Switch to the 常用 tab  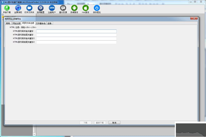8,23
